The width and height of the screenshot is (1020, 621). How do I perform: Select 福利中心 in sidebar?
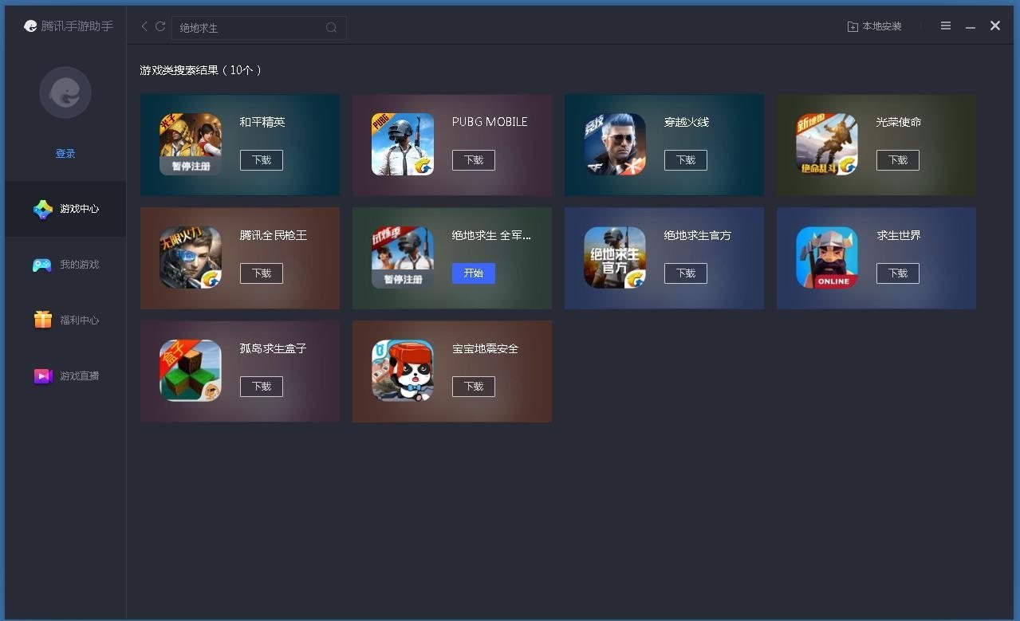click(65, 320)
